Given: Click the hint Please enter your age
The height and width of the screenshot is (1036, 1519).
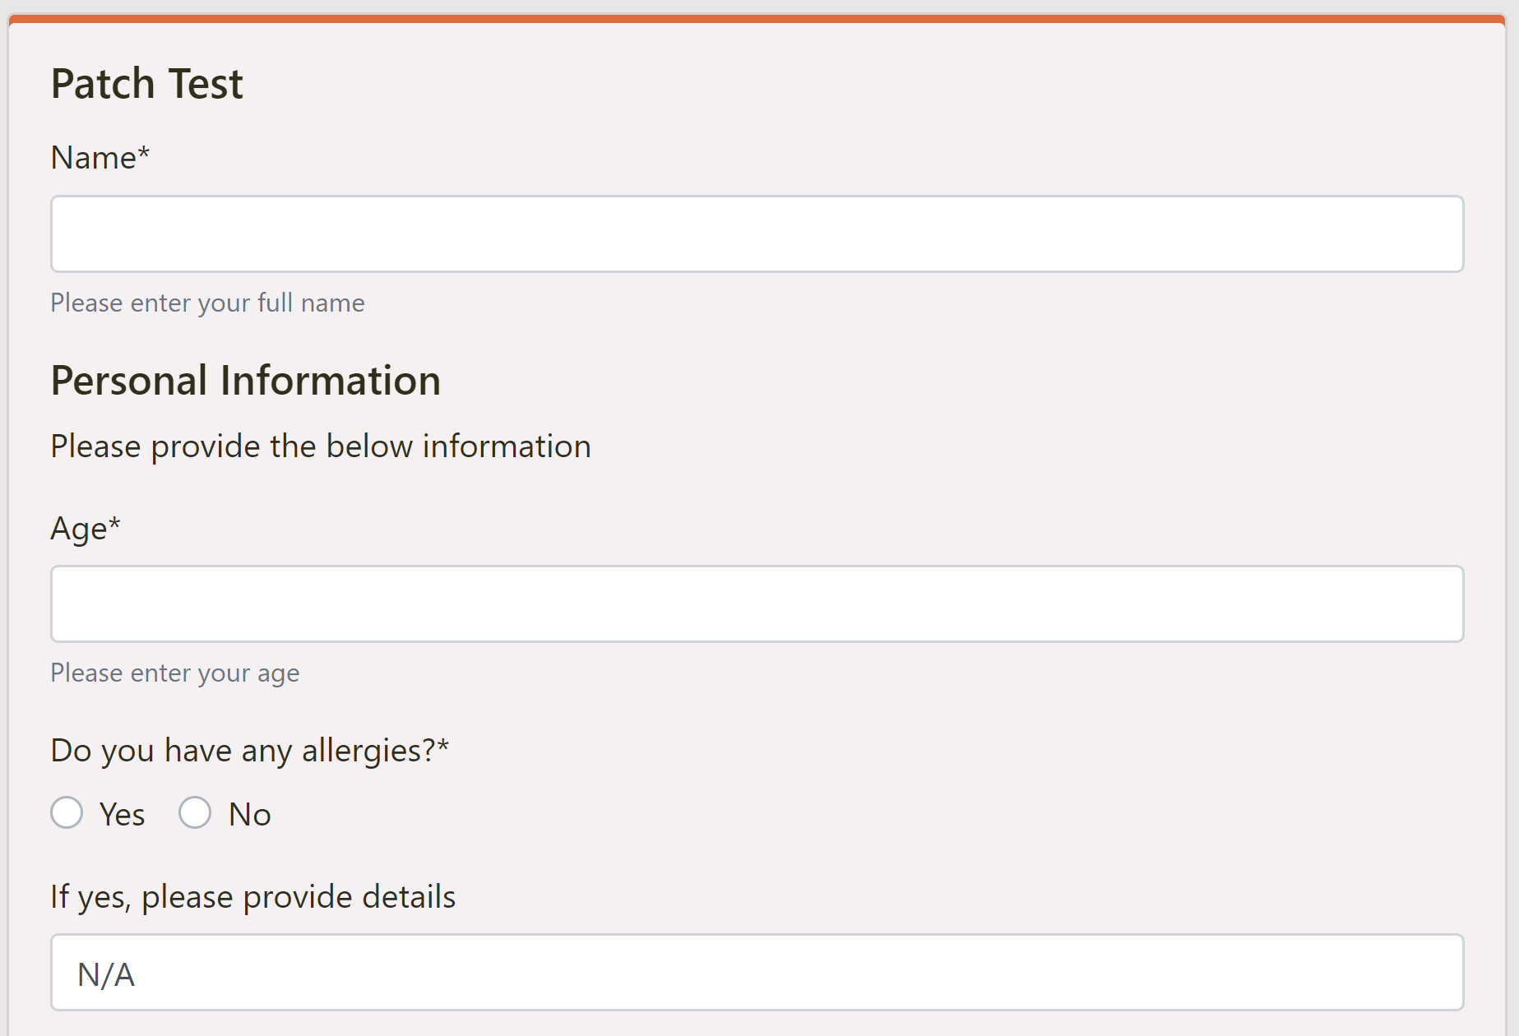Looking at the screenshot, I should (x=174, y=673).
